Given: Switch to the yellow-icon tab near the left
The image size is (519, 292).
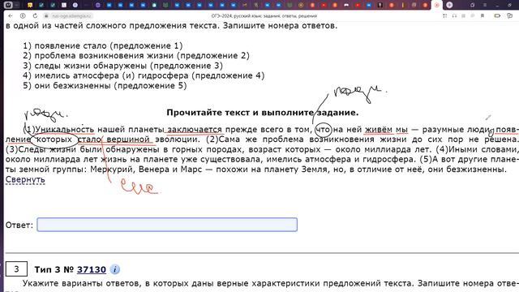Looking at the screenshot, I should 30,5.
